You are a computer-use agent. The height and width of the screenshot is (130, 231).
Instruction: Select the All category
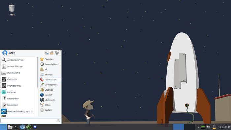click(50, 69)
